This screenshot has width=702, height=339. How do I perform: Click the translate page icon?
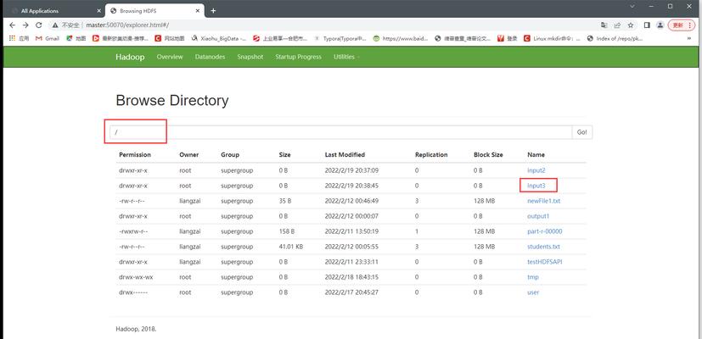604,25
